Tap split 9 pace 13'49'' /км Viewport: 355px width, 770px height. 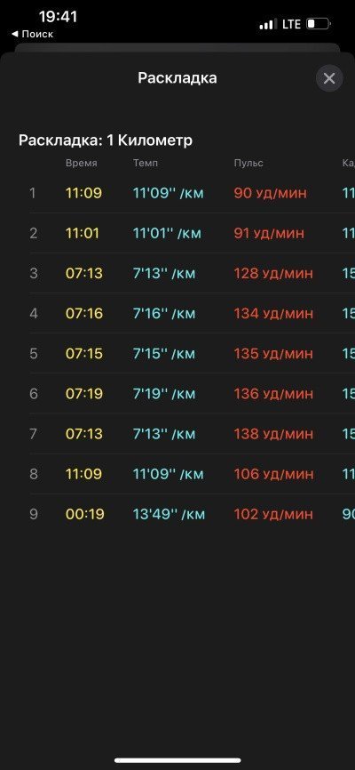[170, 515]
